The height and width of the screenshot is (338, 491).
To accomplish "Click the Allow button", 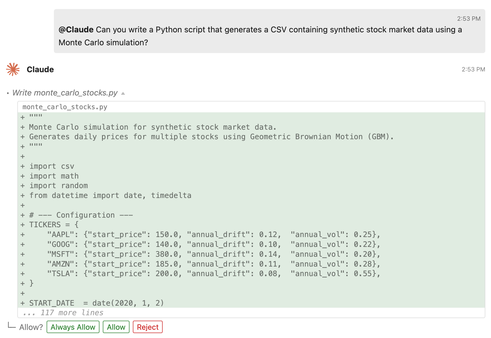I will click(x=116, y=327).
